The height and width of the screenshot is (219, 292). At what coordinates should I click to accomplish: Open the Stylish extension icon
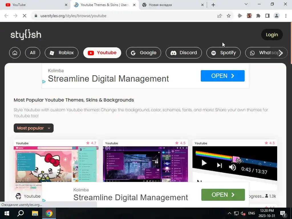(x=249, y=16)
